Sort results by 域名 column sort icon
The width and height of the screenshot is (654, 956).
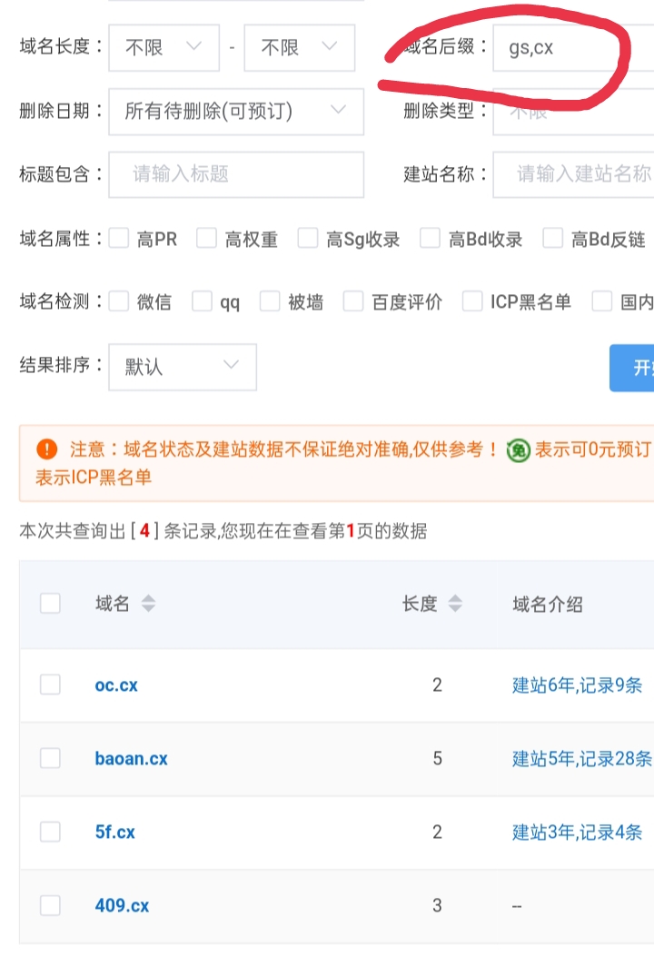[148, 604]
